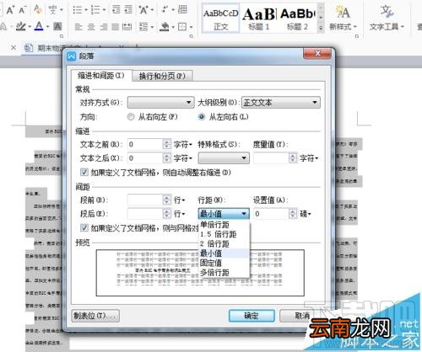Choose 1.5 line spacing (1.5 倍行距)
The image size is (422, 352).
point(224,234)
